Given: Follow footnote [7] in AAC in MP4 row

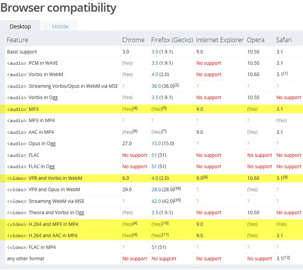Looking at the screenshot, I should 164,131.
